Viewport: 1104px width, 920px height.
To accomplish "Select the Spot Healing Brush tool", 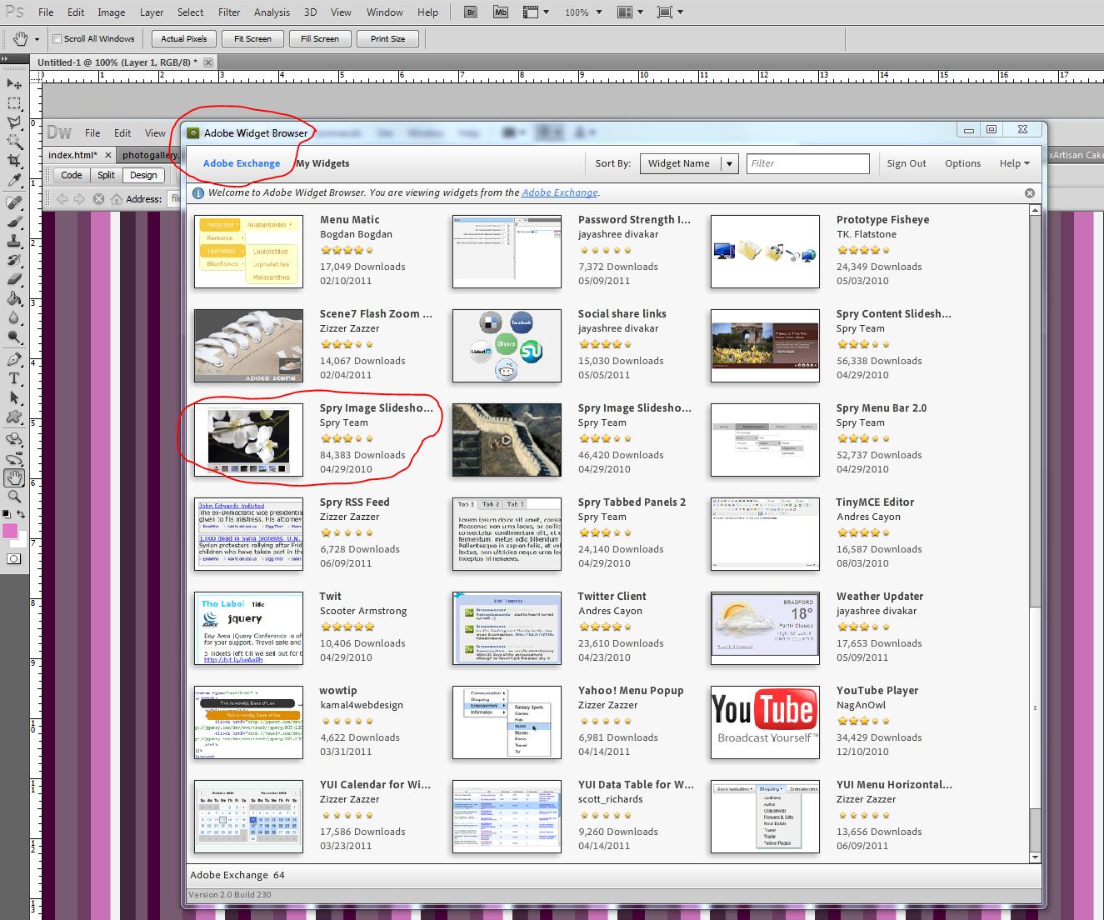I will (14, 202).
